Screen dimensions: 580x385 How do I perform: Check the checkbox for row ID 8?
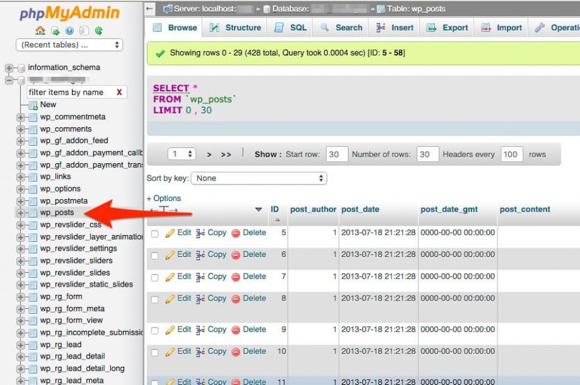tap(155, 299)
